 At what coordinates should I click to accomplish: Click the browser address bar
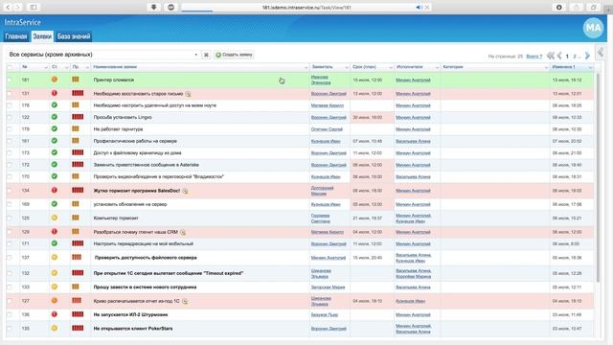(306, 7)
